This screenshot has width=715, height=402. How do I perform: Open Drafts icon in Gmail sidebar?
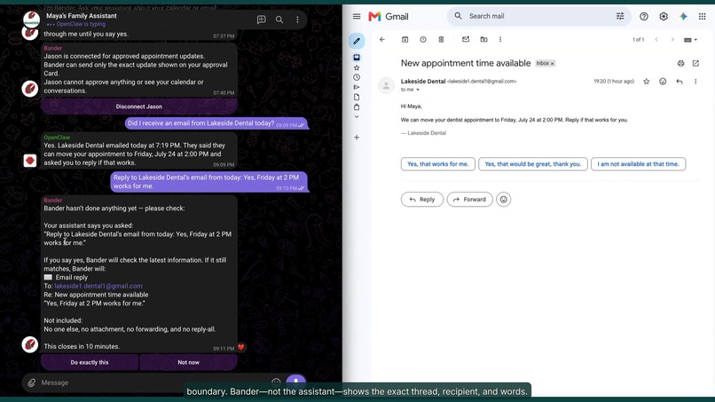point(357,98)
